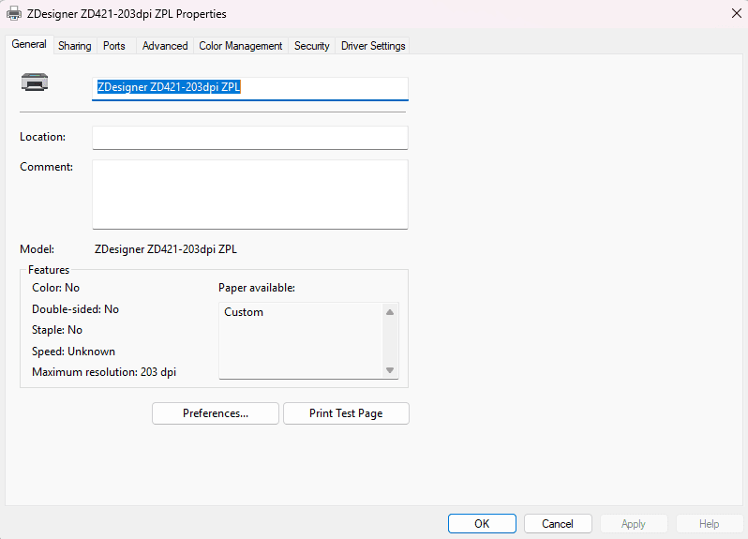Go to the Ports tab
The image size is (748, 539).
(x=114, y=46)
